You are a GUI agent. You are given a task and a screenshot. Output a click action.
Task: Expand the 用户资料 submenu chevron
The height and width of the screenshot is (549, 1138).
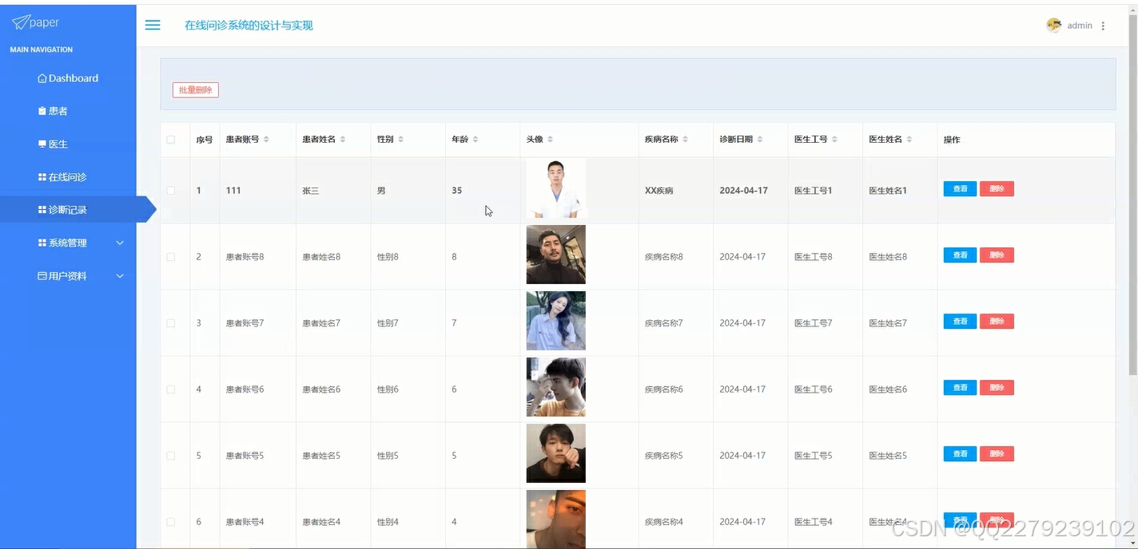(120, 275)
